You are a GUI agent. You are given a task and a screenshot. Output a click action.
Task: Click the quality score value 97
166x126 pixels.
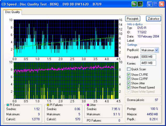click(156, 100)
